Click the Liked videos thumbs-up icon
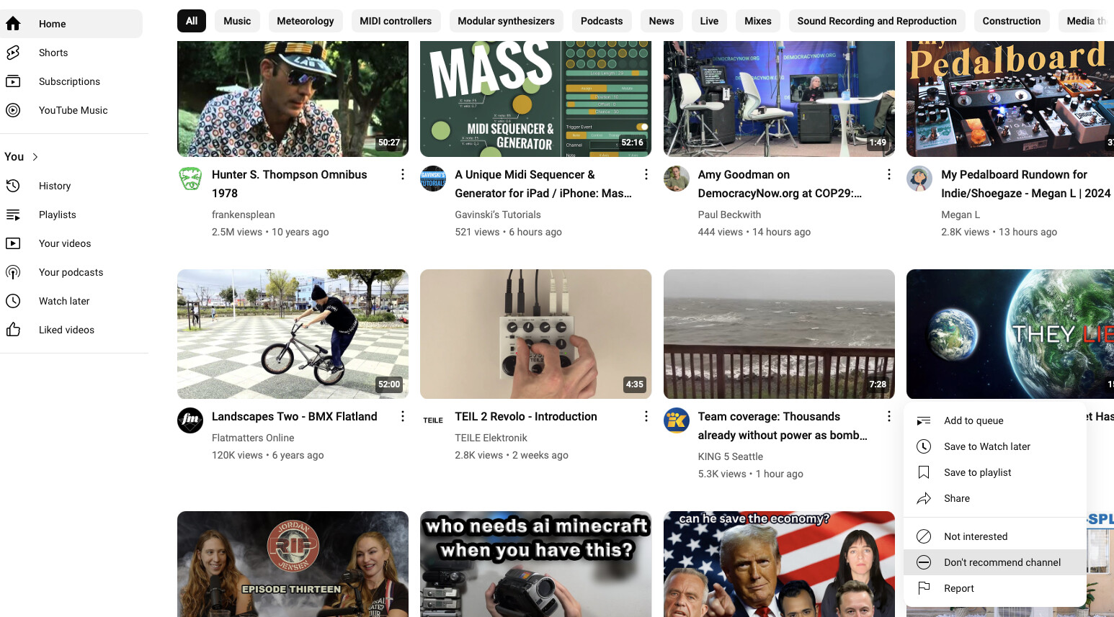This screenshot has width=1114, height=617. [x=13, y=330]
